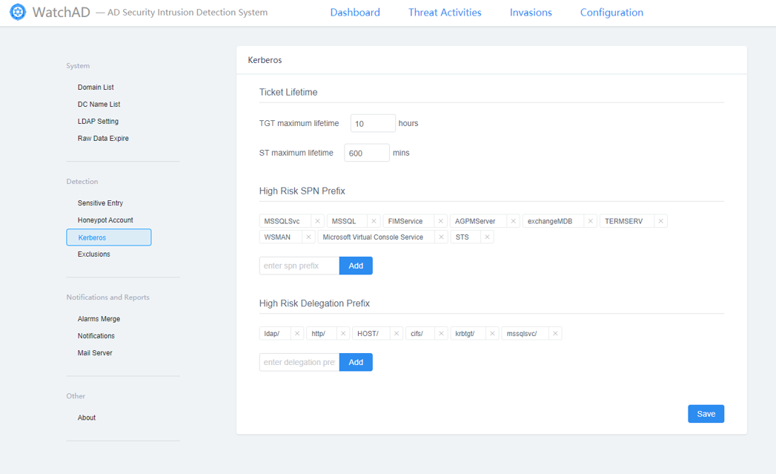The width and height of the screenshot is (776, 474).
Task: Remove the WSMAN SPN prefix tag
Action: [308, 237]
